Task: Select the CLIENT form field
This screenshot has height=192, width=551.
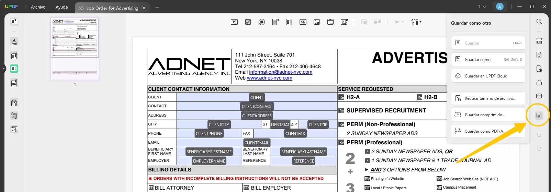Action: (x=257, y=97)
